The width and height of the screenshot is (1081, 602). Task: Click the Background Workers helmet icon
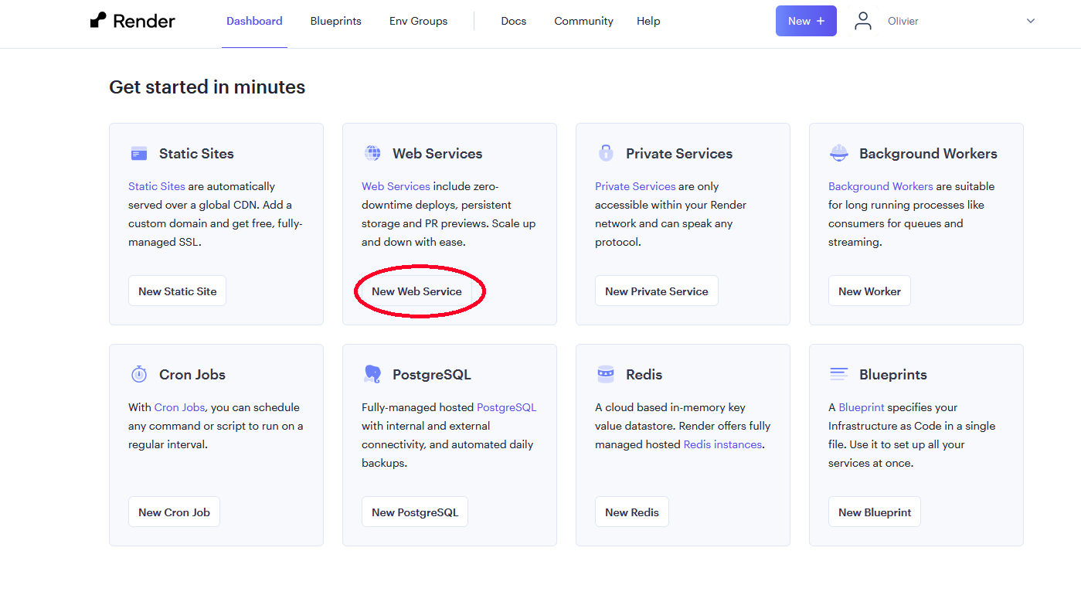point(838,153)
